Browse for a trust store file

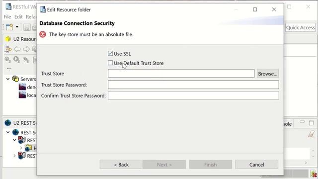click(x=267, y=74)
